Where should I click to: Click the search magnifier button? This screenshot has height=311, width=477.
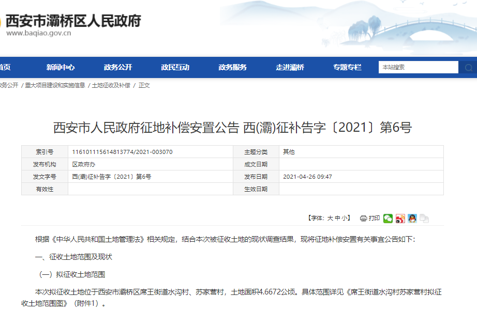pyautogui.click(x=468, y=68)
